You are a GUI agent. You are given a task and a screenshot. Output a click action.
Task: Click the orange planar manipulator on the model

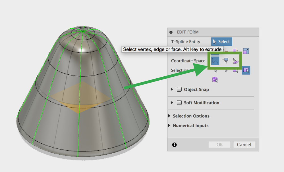click(81, 97)
